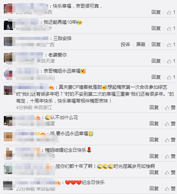Reply to the "老婆爱你" comment

(x=156, y=61)
